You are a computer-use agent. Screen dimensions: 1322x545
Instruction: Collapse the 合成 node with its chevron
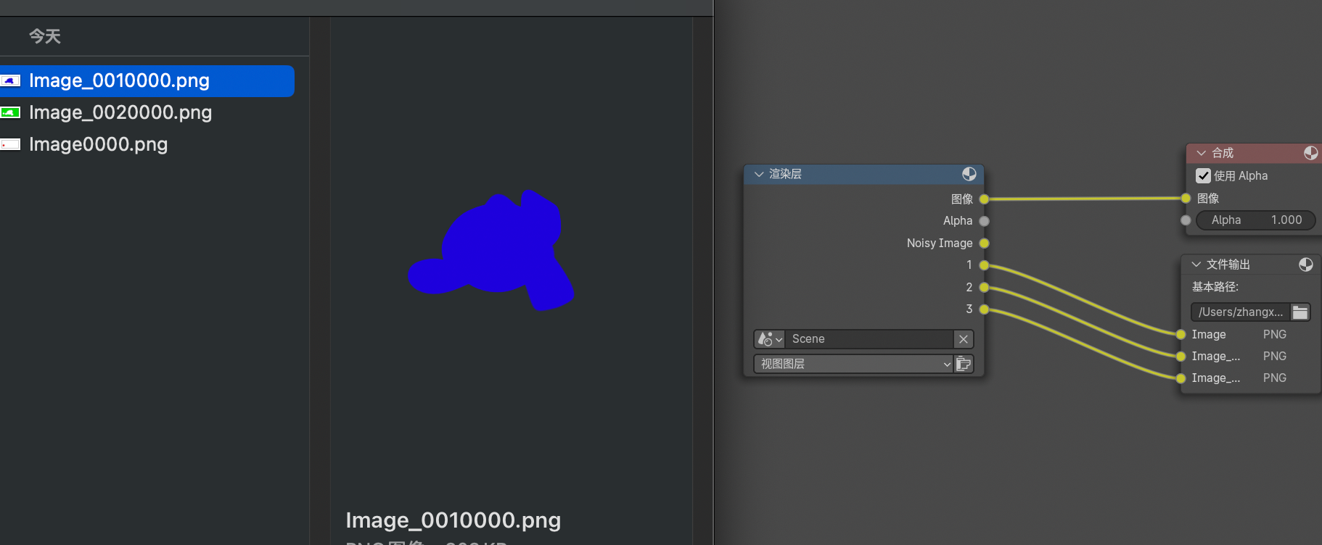pyautogui.click(x=1202, y=153)
